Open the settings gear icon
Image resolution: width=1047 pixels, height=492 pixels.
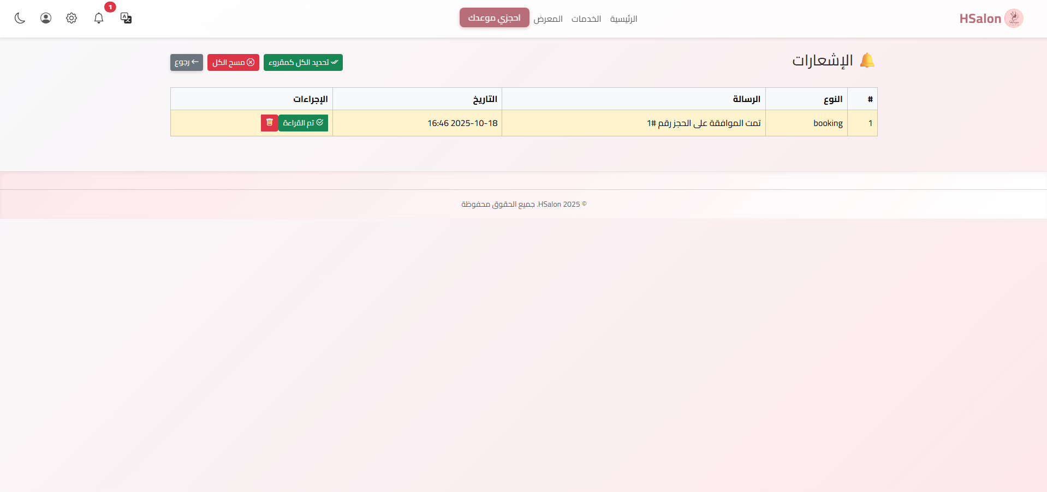point(72,18)
